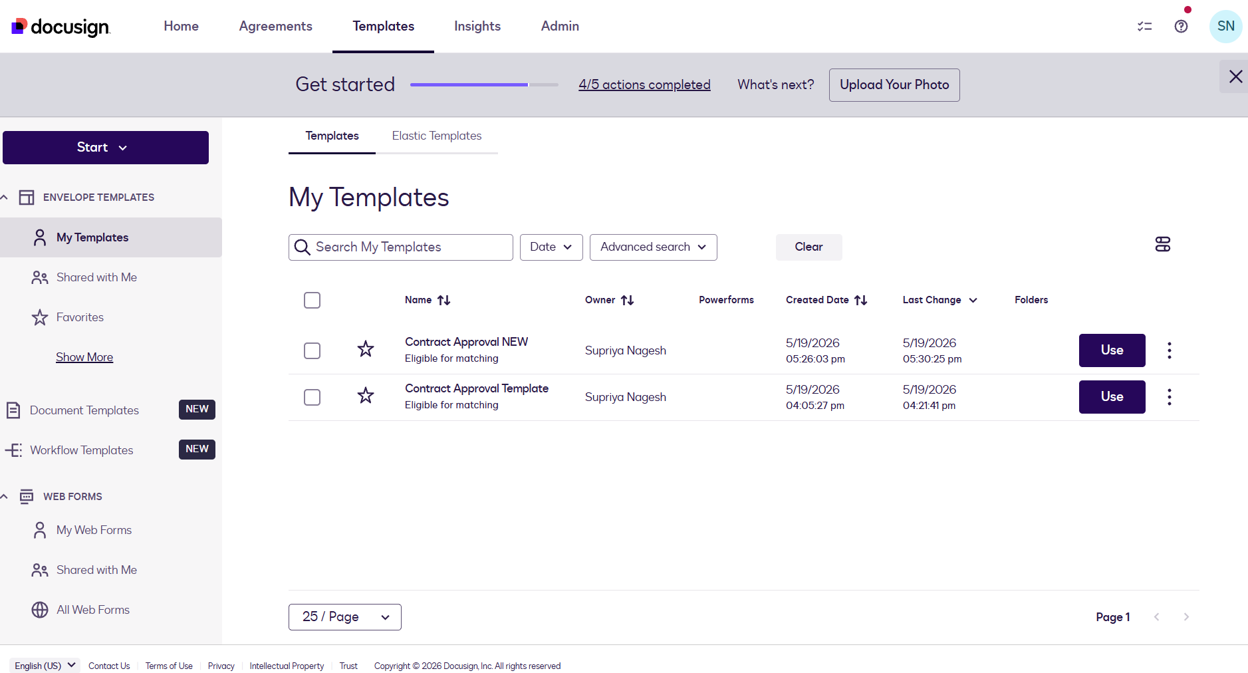
Task: Open the column customization icon
Action: 1162,245
